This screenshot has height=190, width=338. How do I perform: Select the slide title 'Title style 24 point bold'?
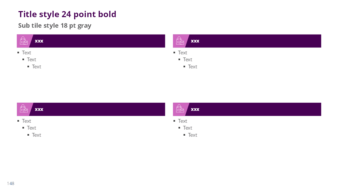[x=67, y=14]
